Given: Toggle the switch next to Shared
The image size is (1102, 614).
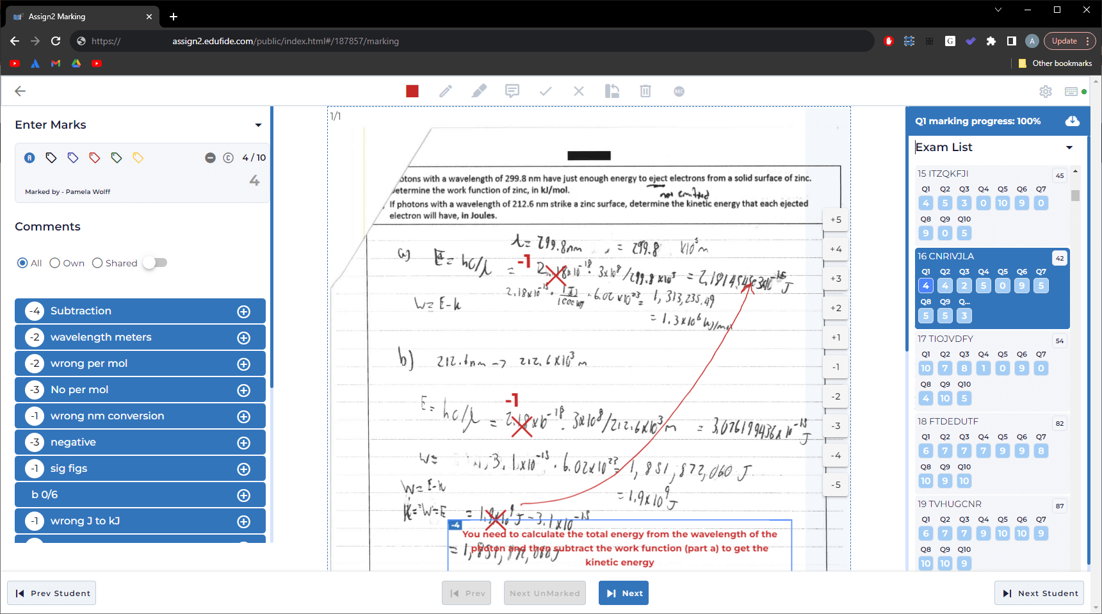Looking at the screenshot, I should point(155,263).
